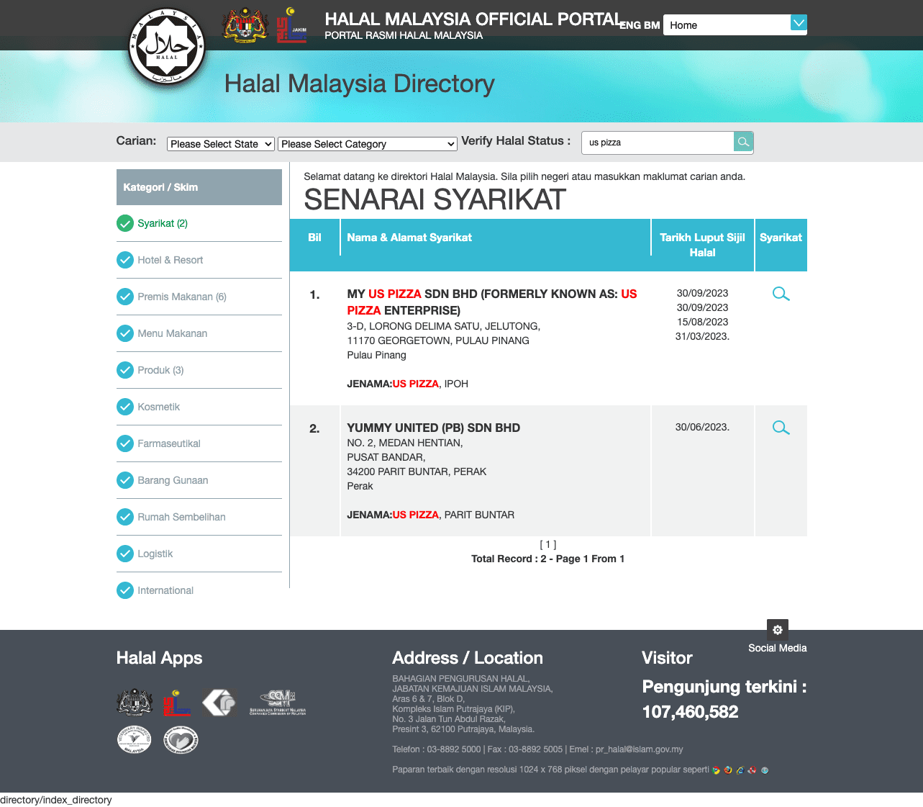Click the Social Media label
Viewport: 923px width, 807px height.
tap(777, 648)
